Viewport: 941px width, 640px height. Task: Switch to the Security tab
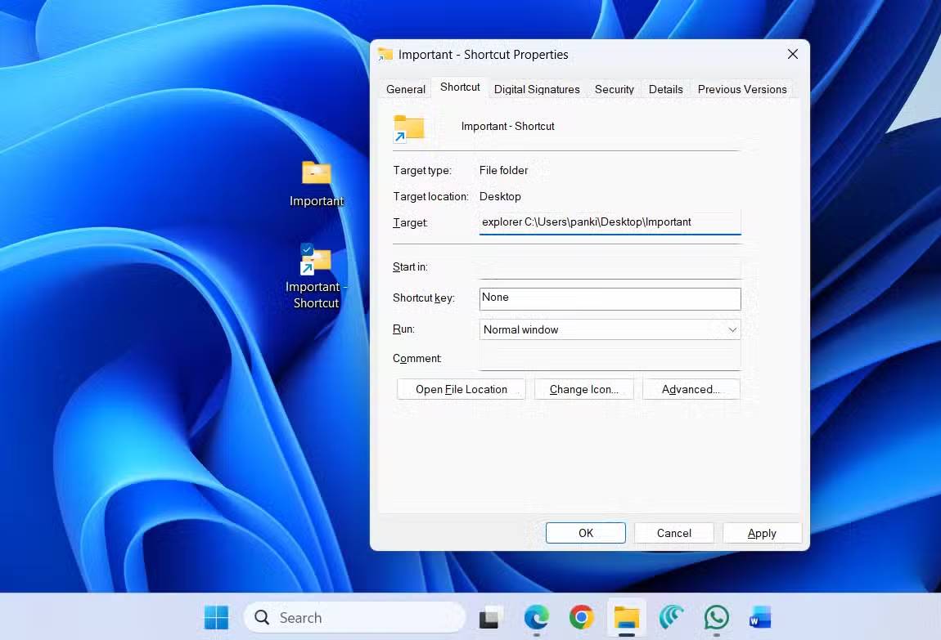[614, 89]
